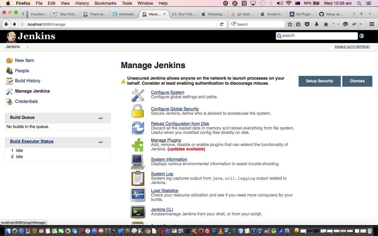This screenshot has height=236, width=378.
Task: Click the Reload Configuration refresh icon
Action: pos(138,128)
